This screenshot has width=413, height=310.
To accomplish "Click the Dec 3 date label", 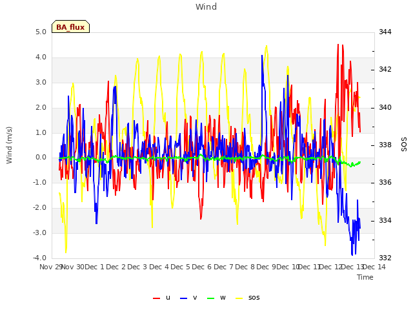I will (137, 267).
